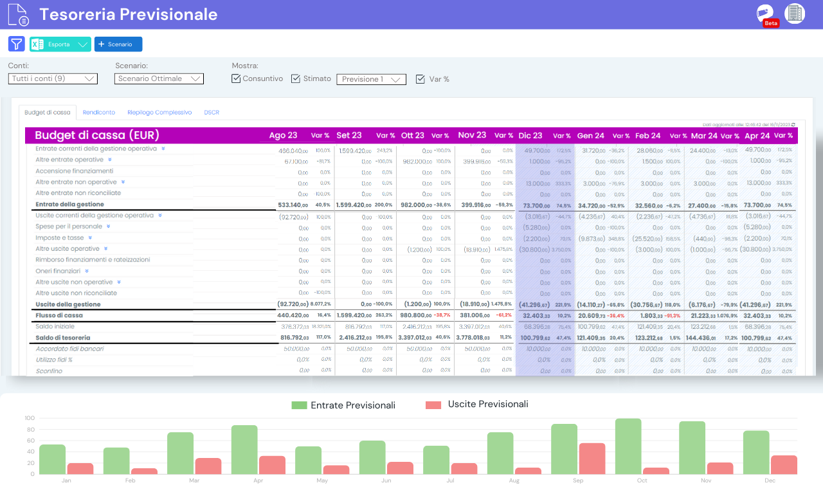The image size is (823, 494).
Task: Open the Conti 'Tutti i conti (9)' dropdown
Action: pos(53,78)
